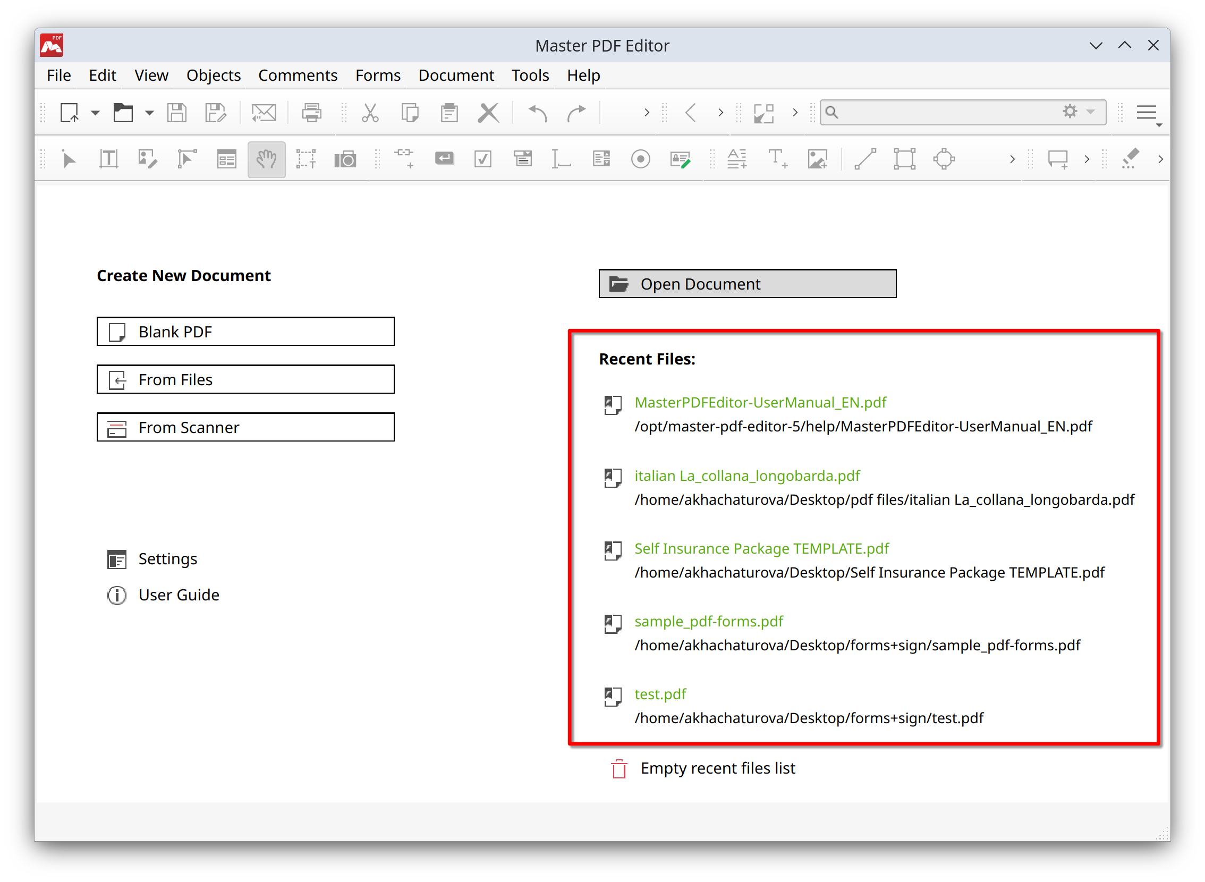Image resolution: width=1205 pixels, height=882 pixels.
Task: Select the Line drawing tool
Action: coord(865,159)
